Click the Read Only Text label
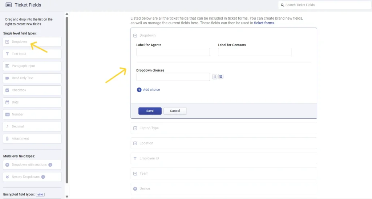 pos(23,78)
